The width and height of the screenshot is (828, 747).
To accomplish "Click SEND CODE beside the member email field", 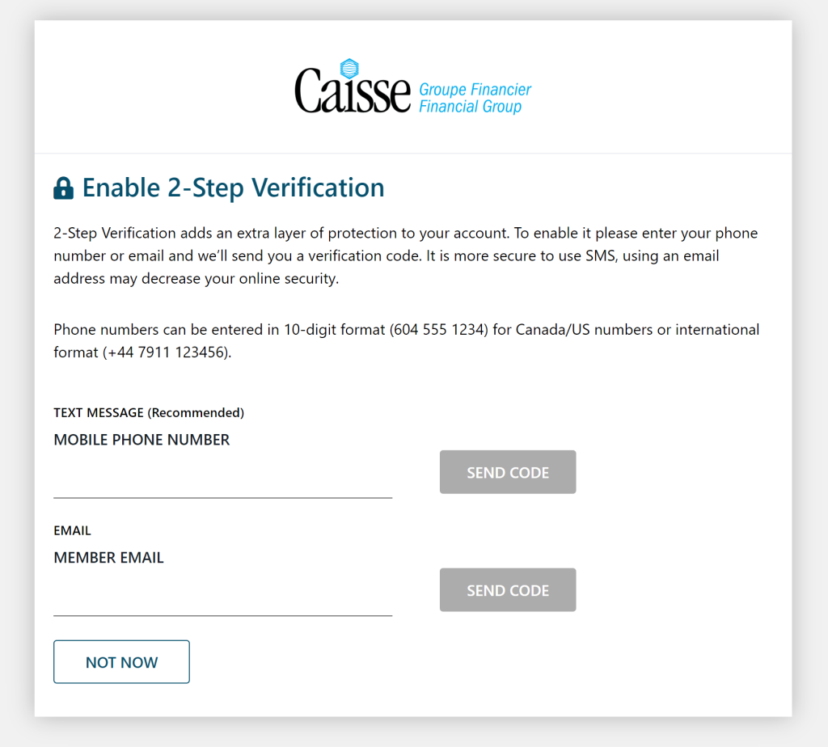I will point(507,589).
